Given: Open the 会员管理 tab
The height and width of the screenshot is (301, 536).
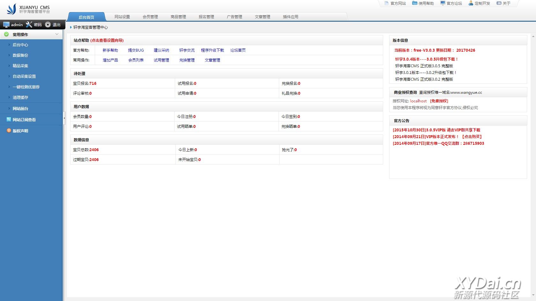Looking at the screenshot, I should pos(150,17).
